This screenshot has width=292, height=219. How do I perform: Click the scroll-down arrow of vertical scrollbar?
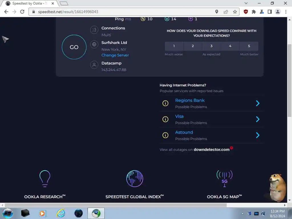tap(289, 200)
